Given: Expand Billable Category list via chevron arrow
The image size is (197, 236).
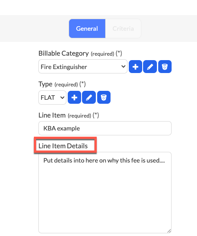Looking at the screenshot, I should tap(123, 66).
